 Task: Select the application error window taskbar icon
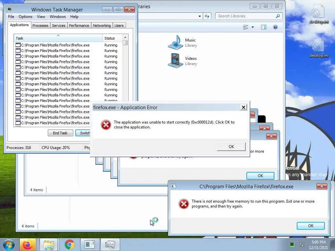(x=90, y=244)
